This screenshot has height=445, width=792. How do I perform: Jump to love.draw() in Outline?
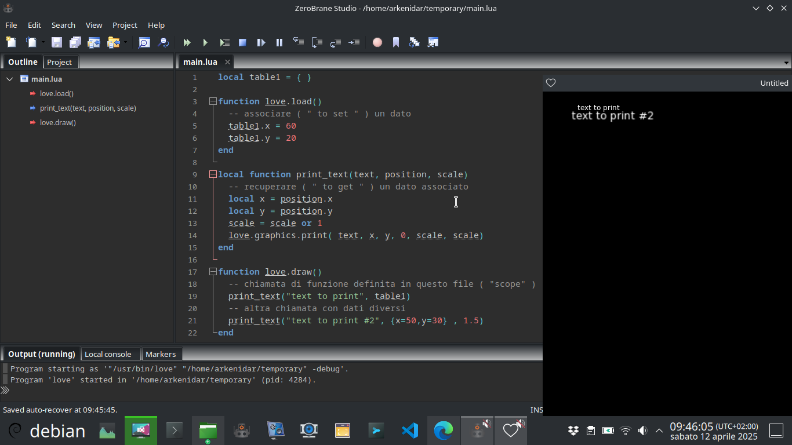[x=58, y=122]
